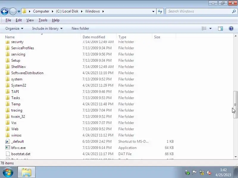Open the address bar history dropdown
Viewport: 238px width, 178px height.
(153, 11)
